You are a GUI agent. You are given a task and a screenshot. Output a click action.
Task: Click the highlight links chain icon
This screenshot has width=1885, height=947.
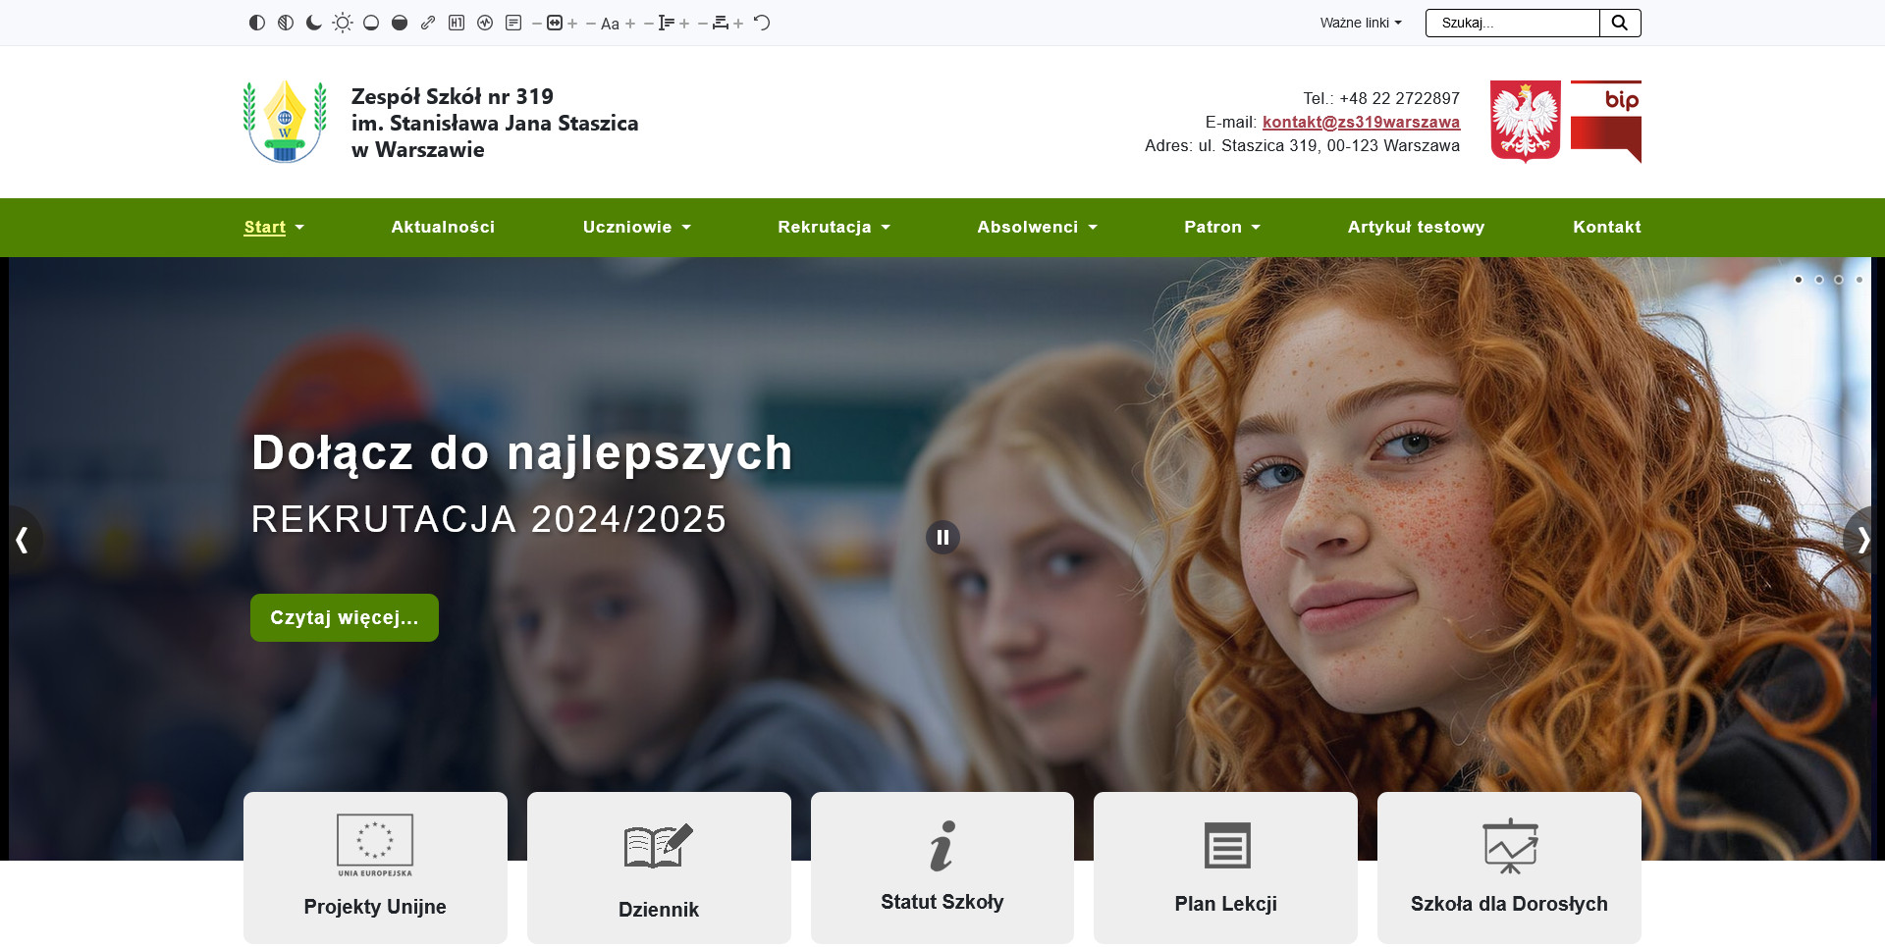(x=428, y=23)
